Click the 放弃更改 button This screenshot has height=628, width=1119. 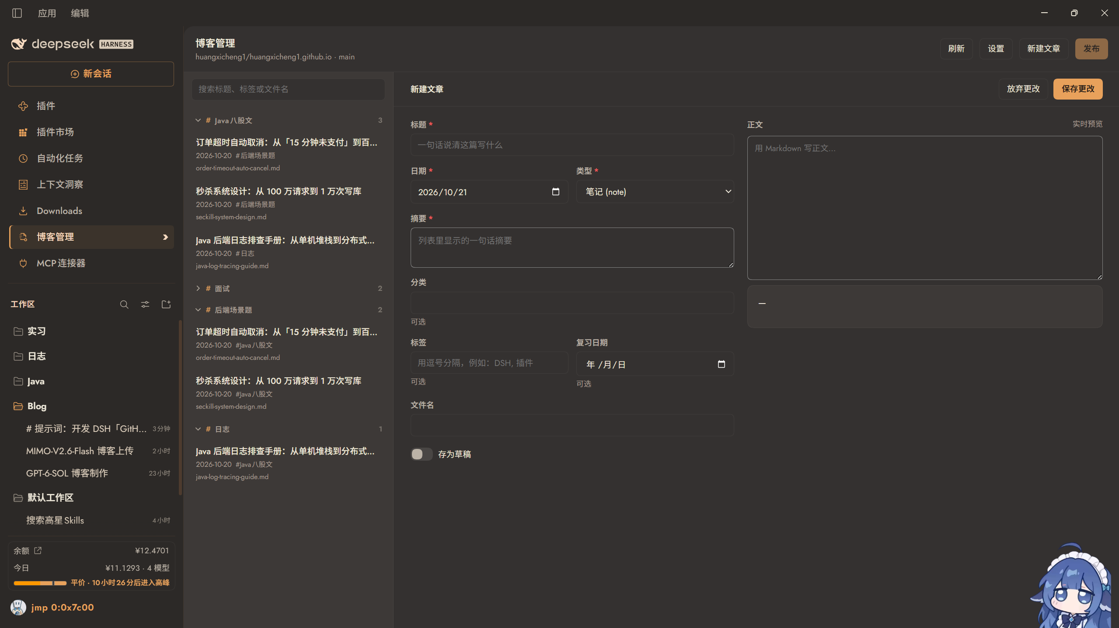point(1023,89)
